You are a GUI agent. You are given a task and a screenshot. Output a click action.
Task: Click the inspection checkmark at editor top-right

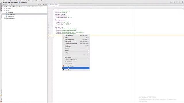click(x=183, y=9)
